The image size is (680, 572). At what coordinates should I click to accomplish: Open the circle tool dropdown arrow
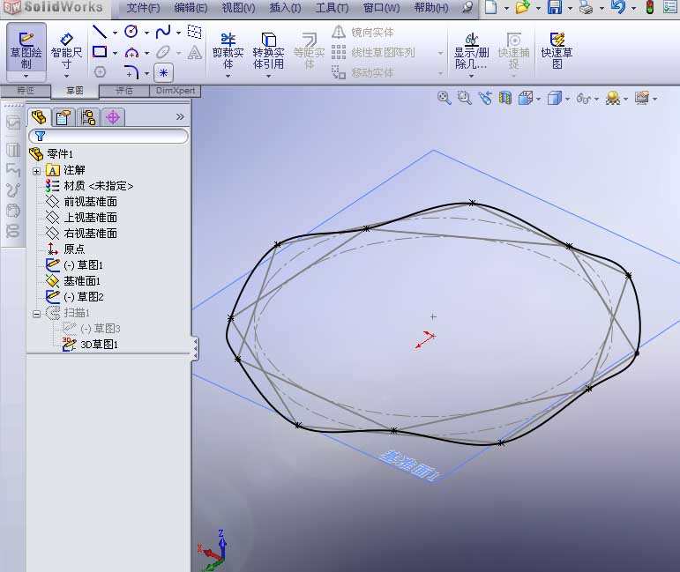(146, 33)
